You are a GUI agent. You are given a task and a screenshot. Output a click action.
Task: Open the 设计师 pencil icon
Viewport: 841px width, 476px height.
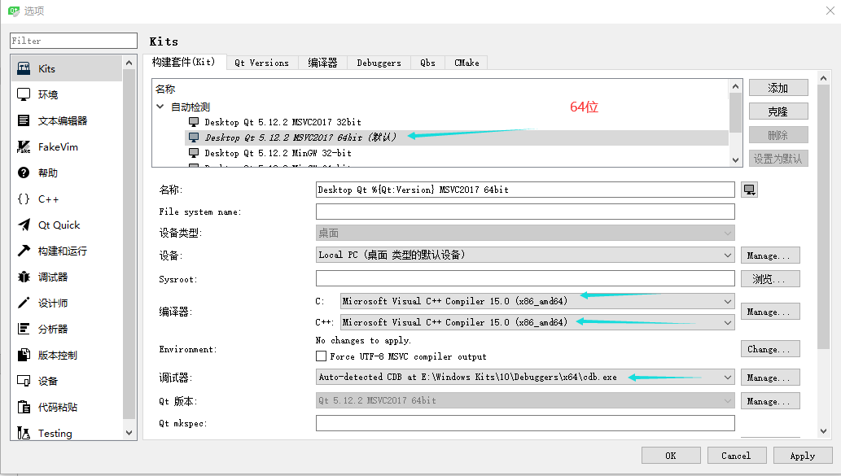pos(24,303)
